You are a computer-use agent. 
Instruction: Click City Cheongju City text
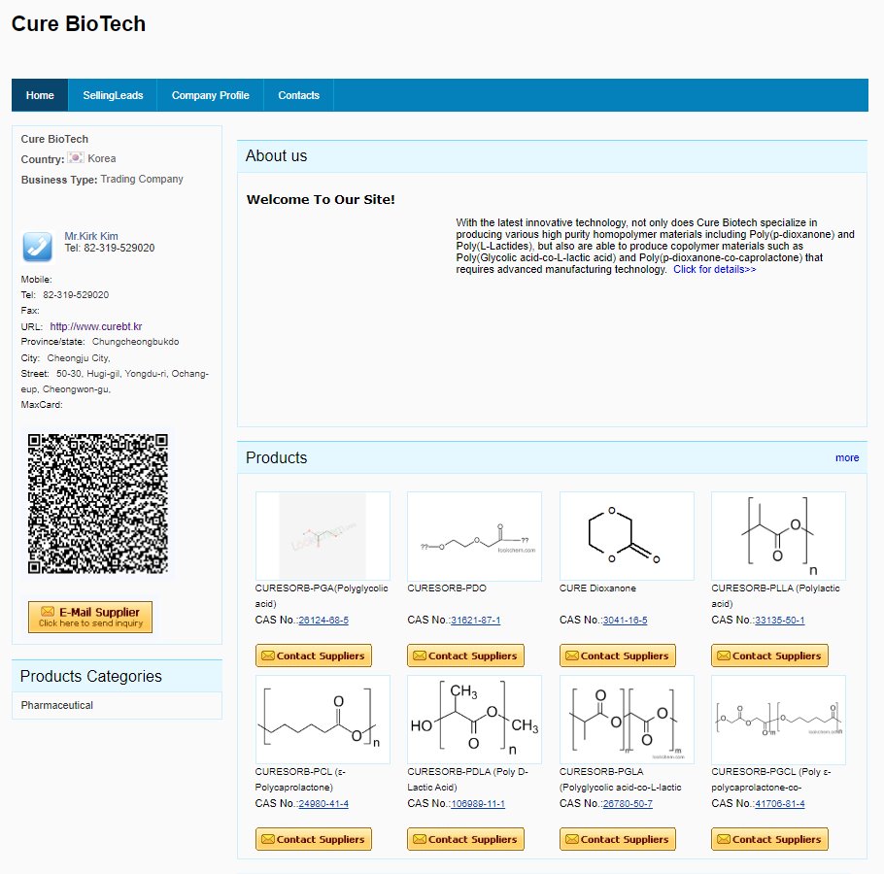[65, 357]
